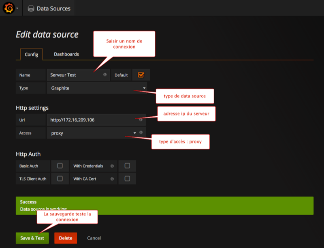The width and height of the screenshot is (324, 248).
Task: Click the Data Sources database icon
Action: (31, 9)
